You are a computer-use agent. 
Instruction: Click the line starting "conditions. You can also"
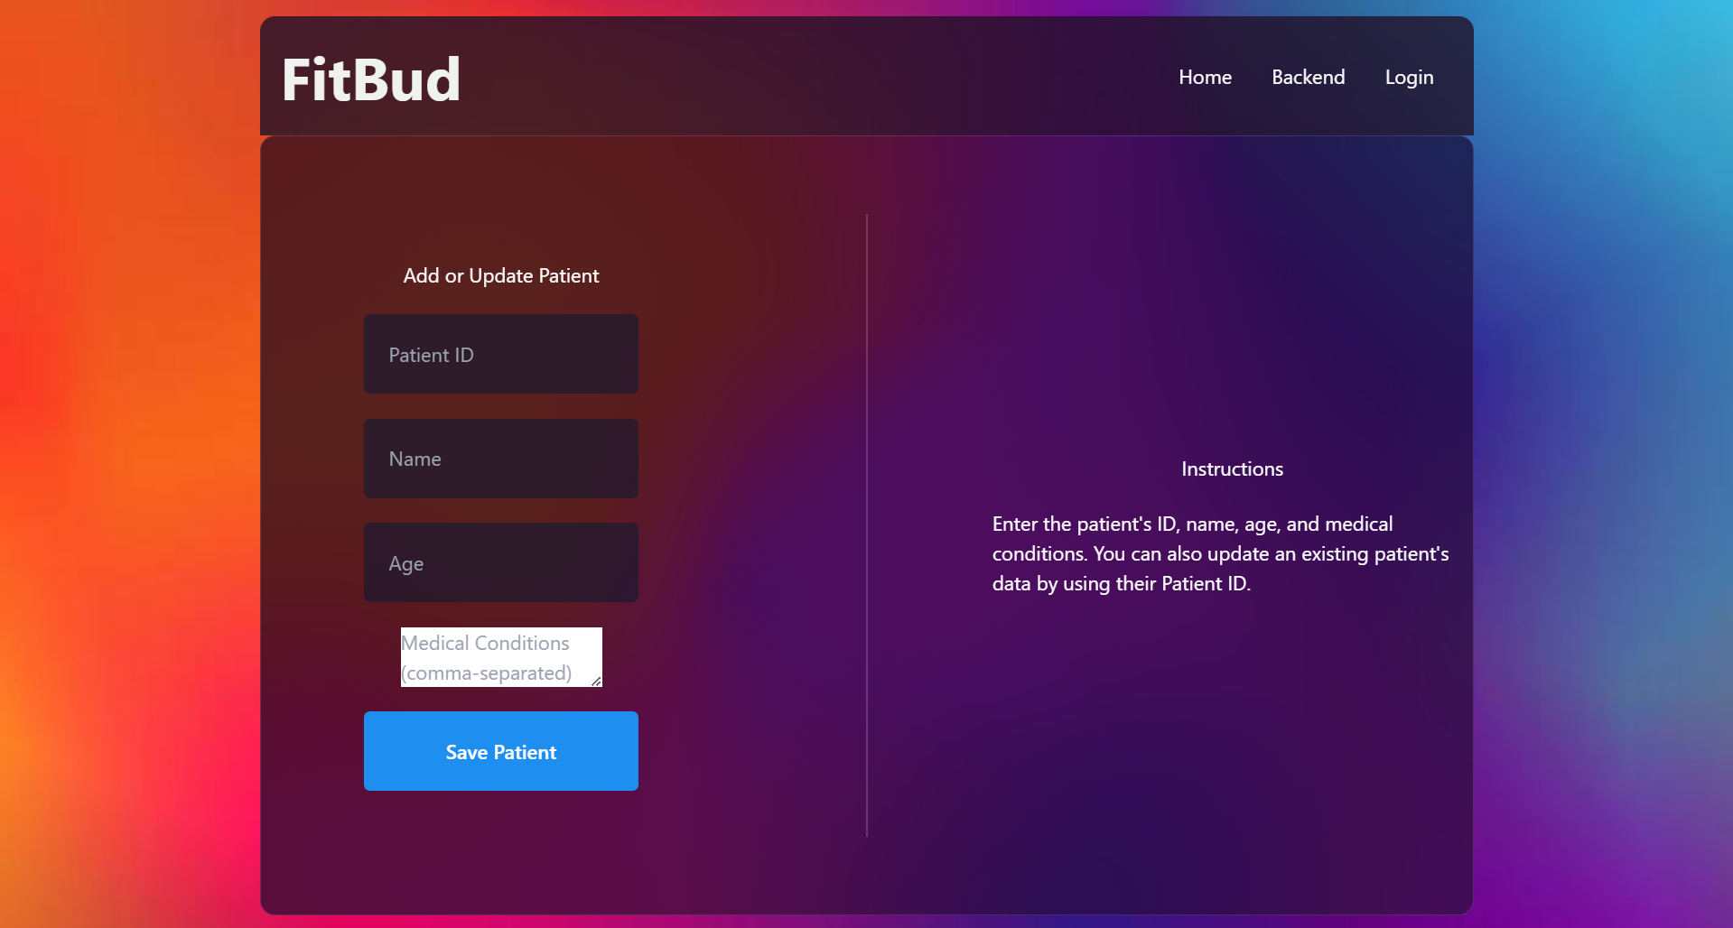click(x=1219, y=554)
